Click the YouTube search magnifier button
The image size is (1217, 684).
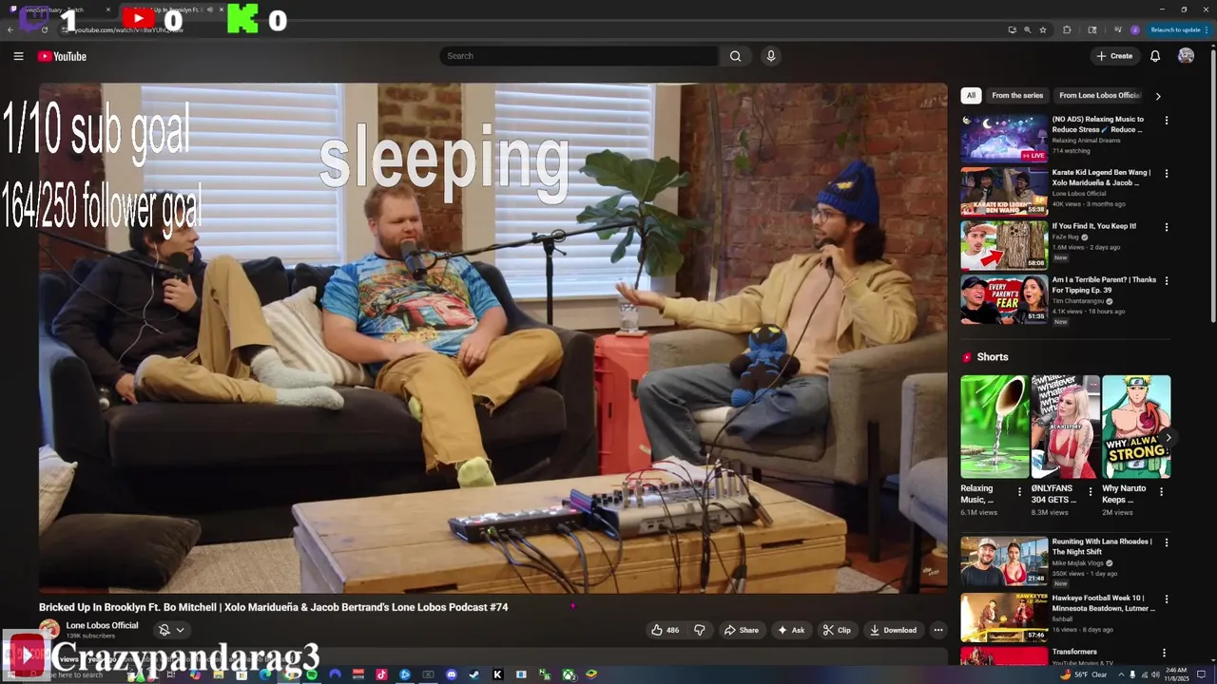click(x=735, y=56)
